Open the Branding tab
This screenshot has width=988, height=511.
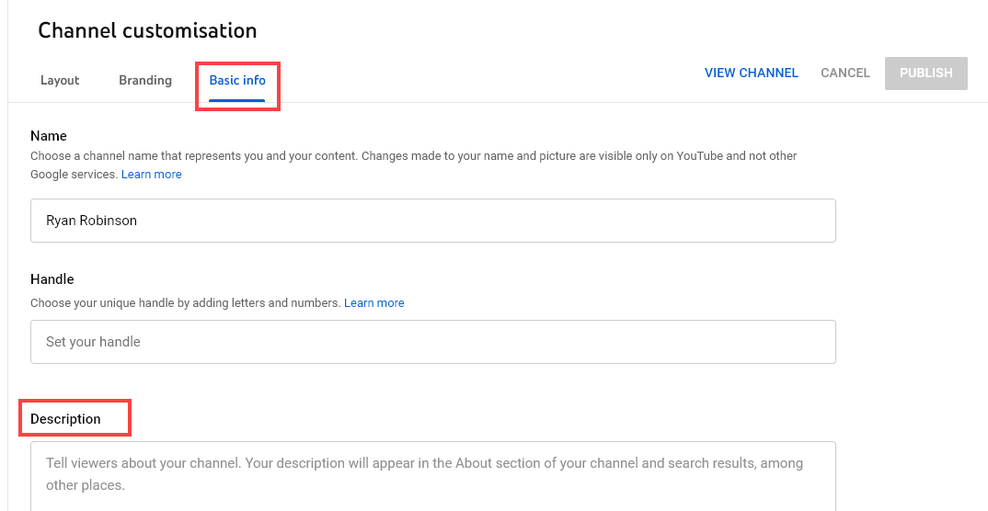point(145,80)
